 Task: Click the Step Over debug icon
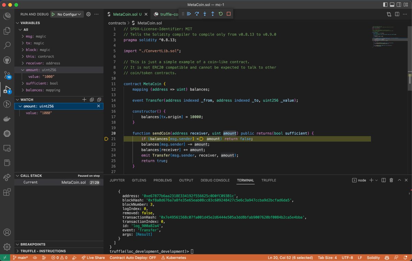[x=197, y=14]
